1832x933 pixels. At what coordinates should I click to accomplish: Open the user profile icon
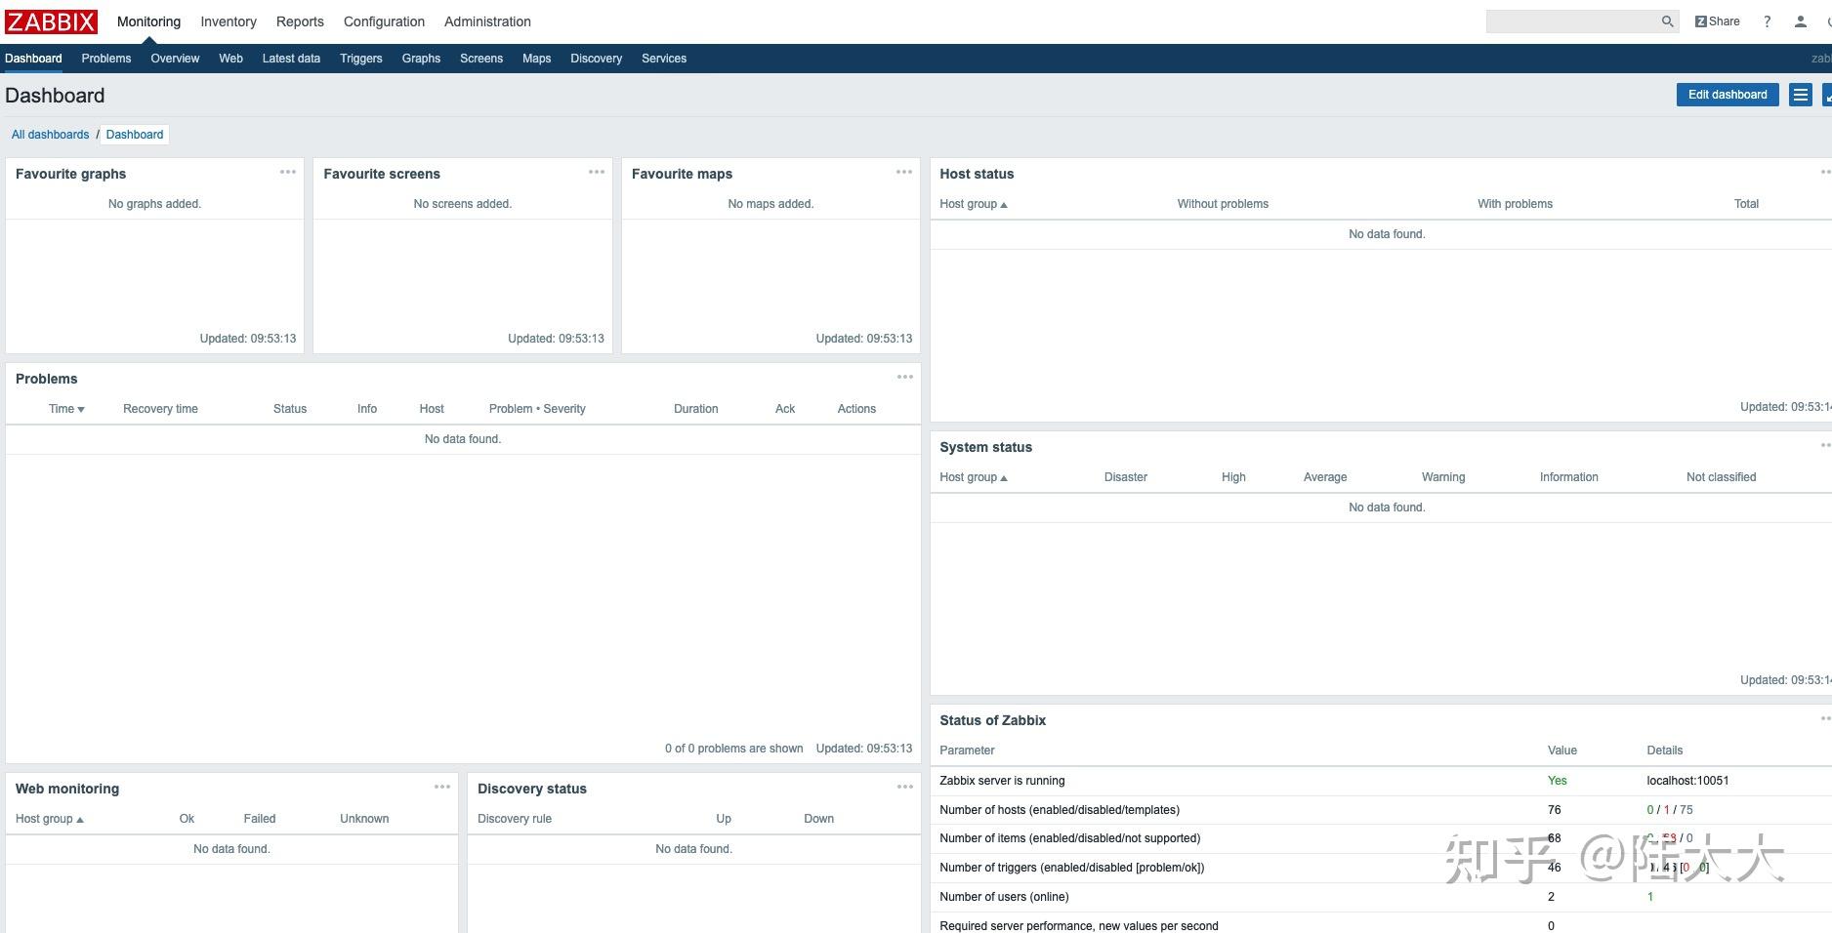[x=1801, y=21]
